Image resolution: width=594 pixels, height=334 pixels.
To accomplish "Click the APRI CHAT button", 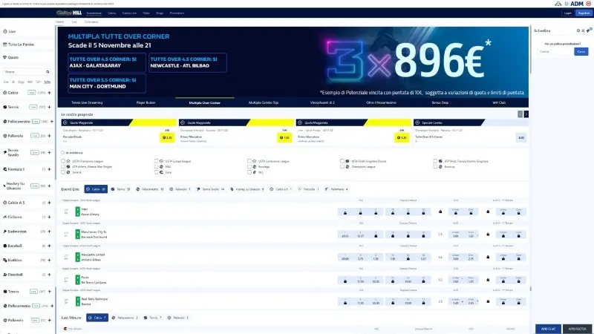I will (548, 329).
